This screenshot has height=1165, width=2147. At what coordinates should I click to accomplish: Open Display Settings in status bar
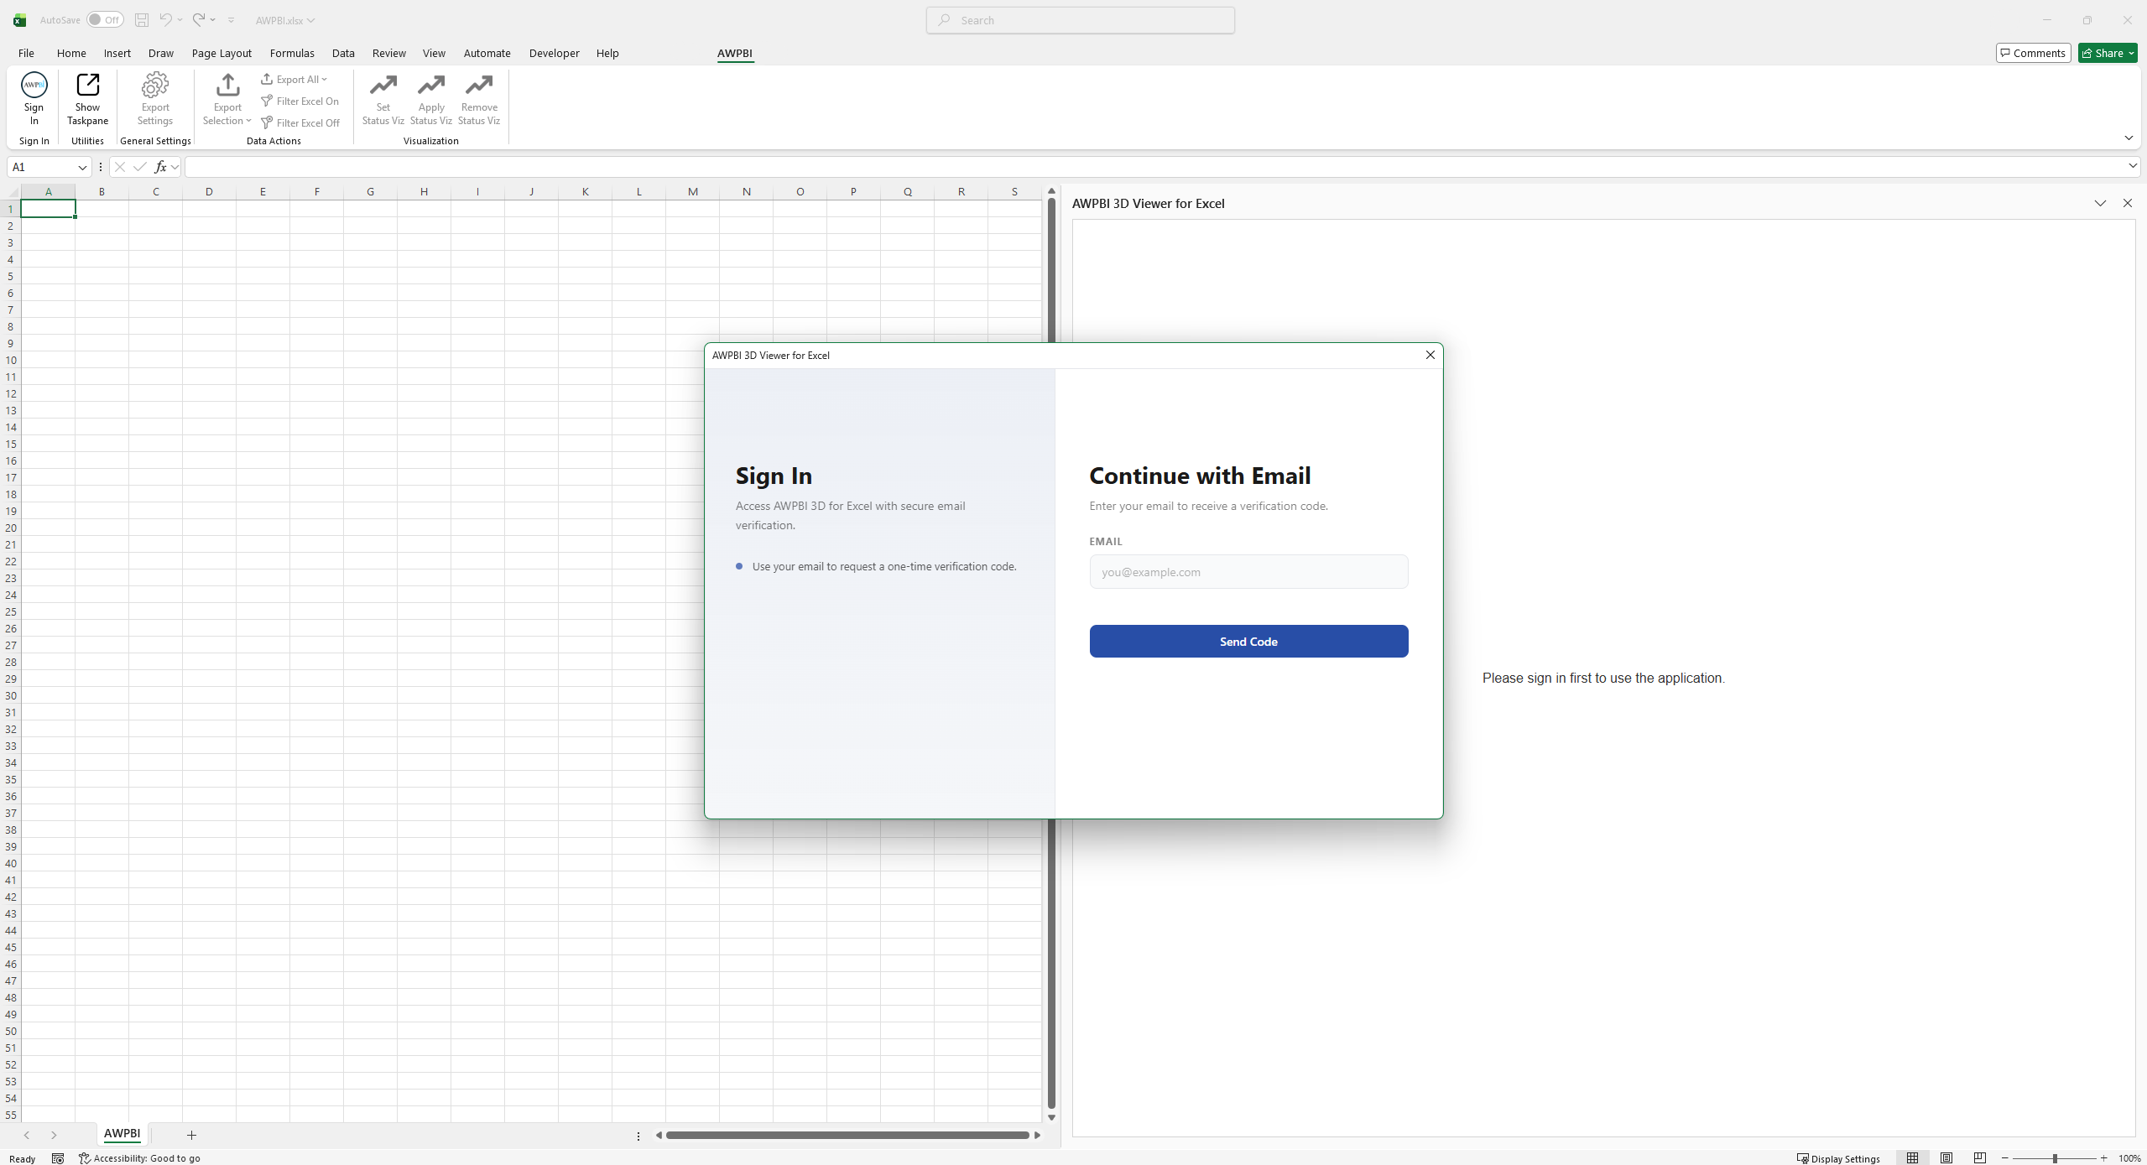(x=1839, y=1158)
